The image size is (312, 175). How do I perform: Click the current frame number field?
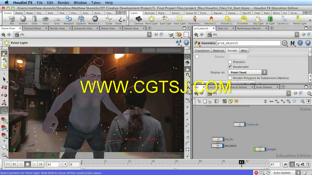tap(53, 164)
